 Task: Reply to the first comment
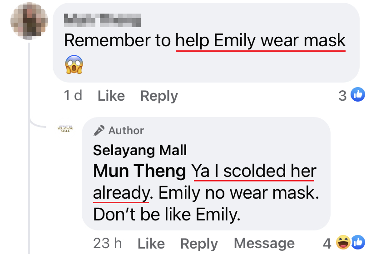coord(159,96)
